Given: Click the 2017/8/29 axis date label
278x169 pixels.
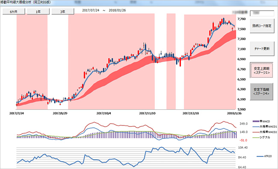Looking at the screenshot, I should (60, 113).
